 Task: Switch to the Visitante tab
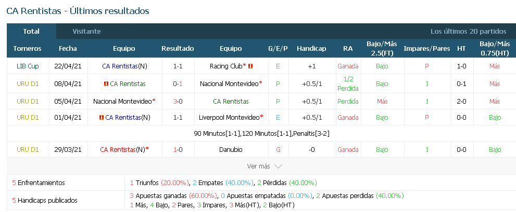click(86, 32)
